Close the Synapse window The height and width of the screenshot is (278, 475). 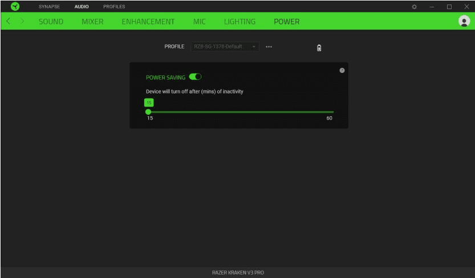[466, 6]
